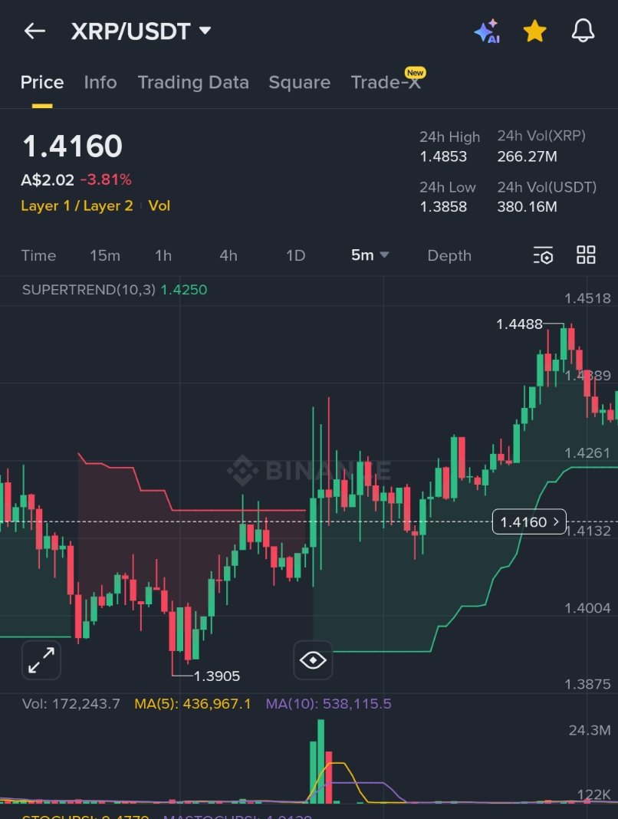Tap the 1.4488 high marker label
The width and height of the screenshot is (618, 819).
tap(519, 324)
